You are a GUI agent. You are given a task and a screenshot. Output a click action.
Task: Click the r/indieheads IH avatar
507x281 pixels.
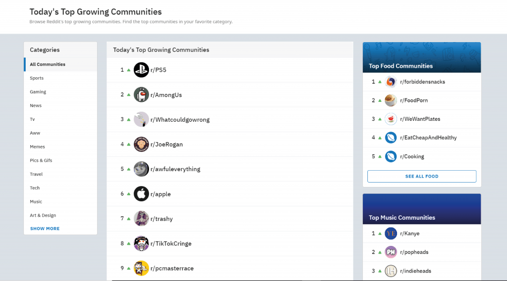click(x=391, y=271)
